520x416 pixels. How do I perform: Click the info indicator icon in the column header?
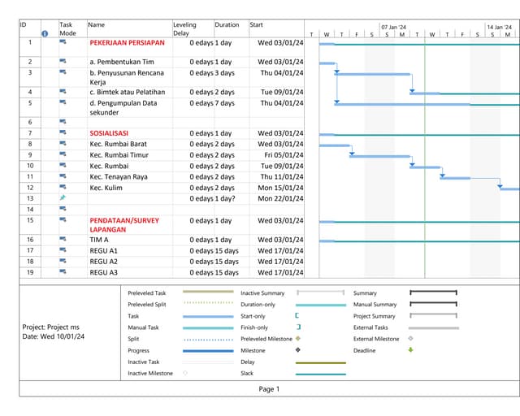coord(45,33)
